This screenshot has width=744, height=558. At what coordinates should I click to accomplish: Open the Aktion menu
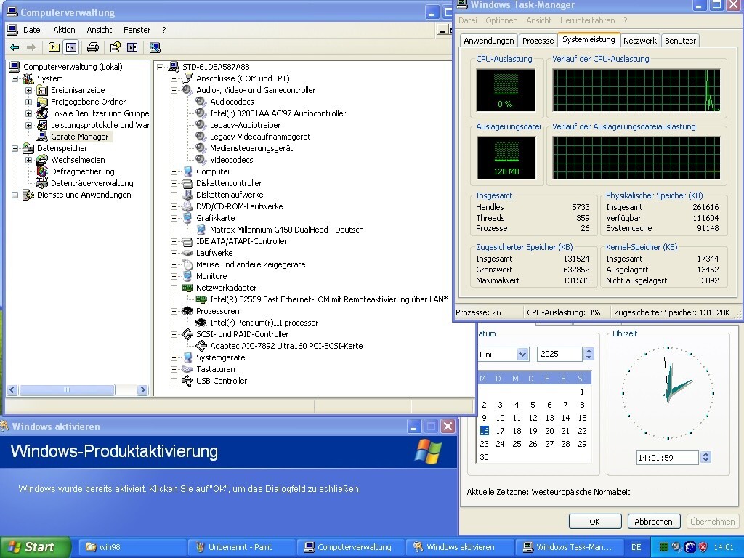pyautogui.click(x=64, y=30)
